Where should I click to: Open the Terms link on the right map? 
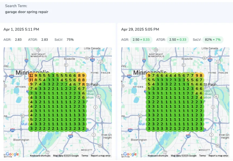202,156
